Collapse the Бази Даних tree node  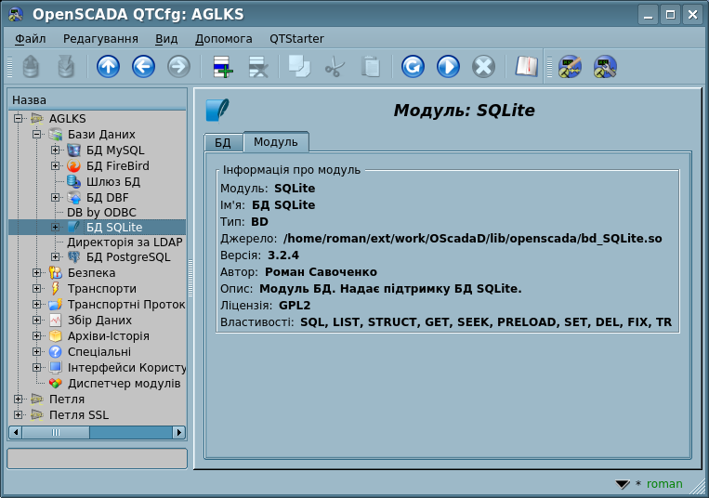pos(37,134)
